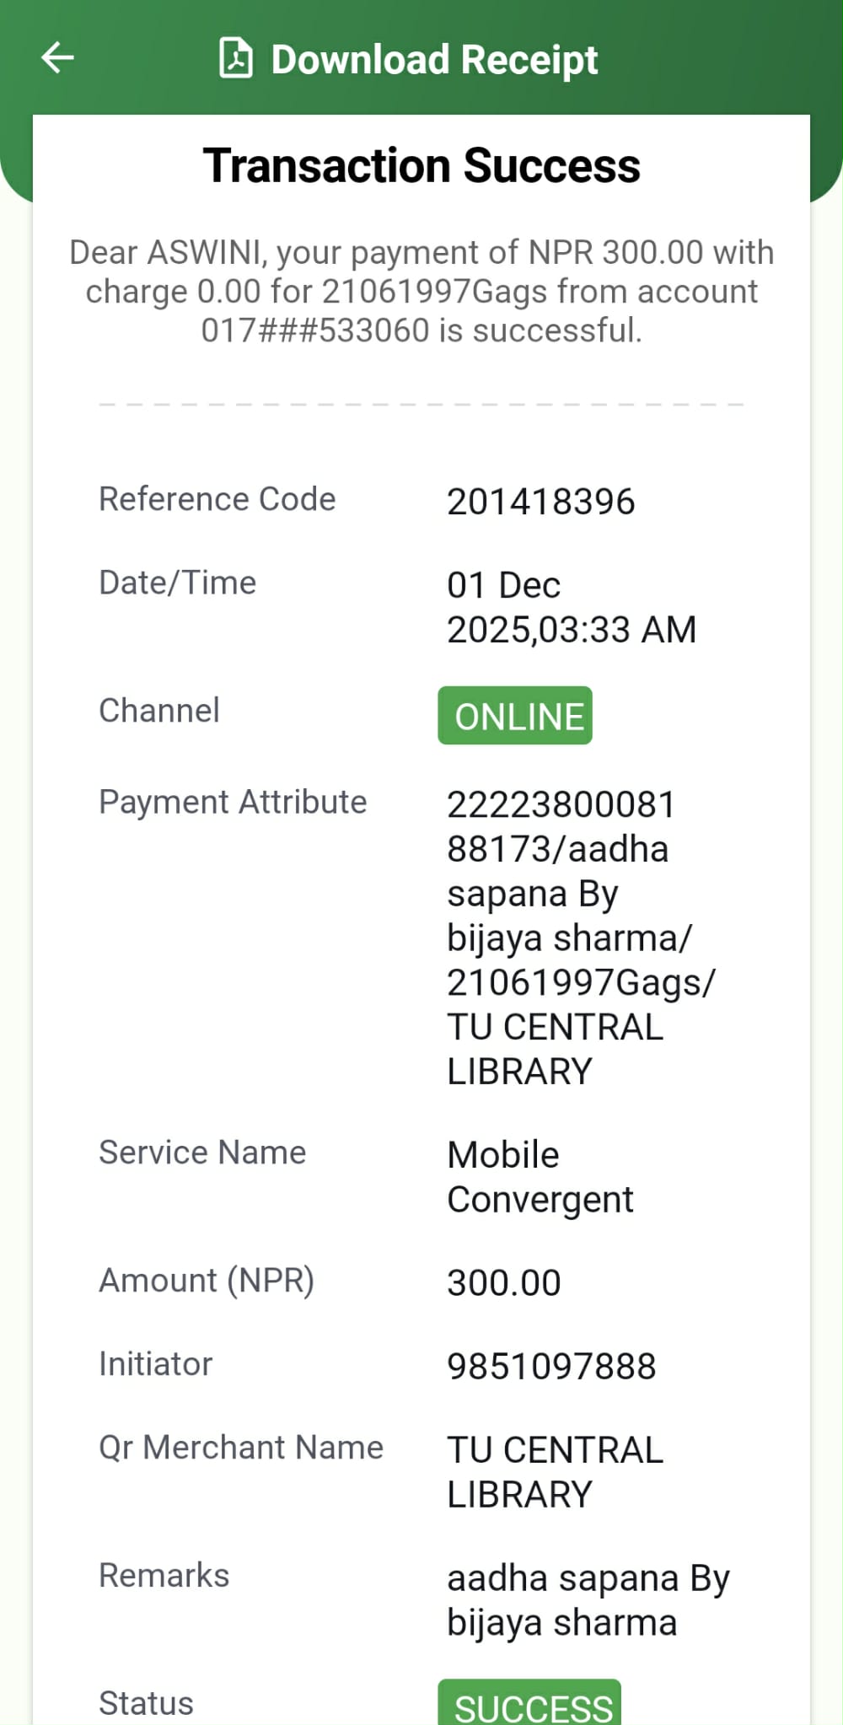The width and height of the screenshot is (843, 1725).
Task: Tap the Mobile Convergent service value
Action: click(x=540, y=1177)
